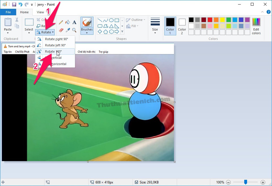Choose the Eraser tool
The height and width of the screenshot is (186, 272).
point(61,30)
